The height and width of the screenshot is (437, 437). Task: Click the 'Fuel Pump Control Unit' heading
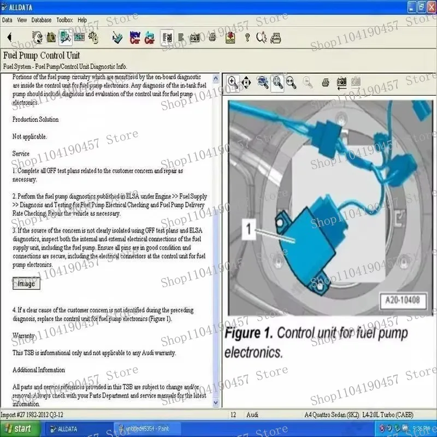pyautogui.click(x=42, y=56)
